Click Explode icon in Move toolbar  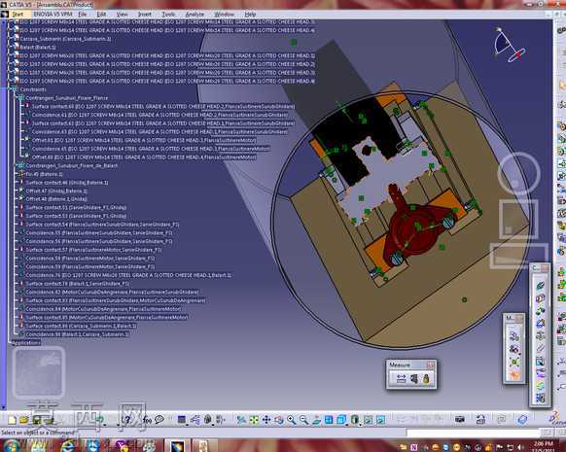[514, 363]
